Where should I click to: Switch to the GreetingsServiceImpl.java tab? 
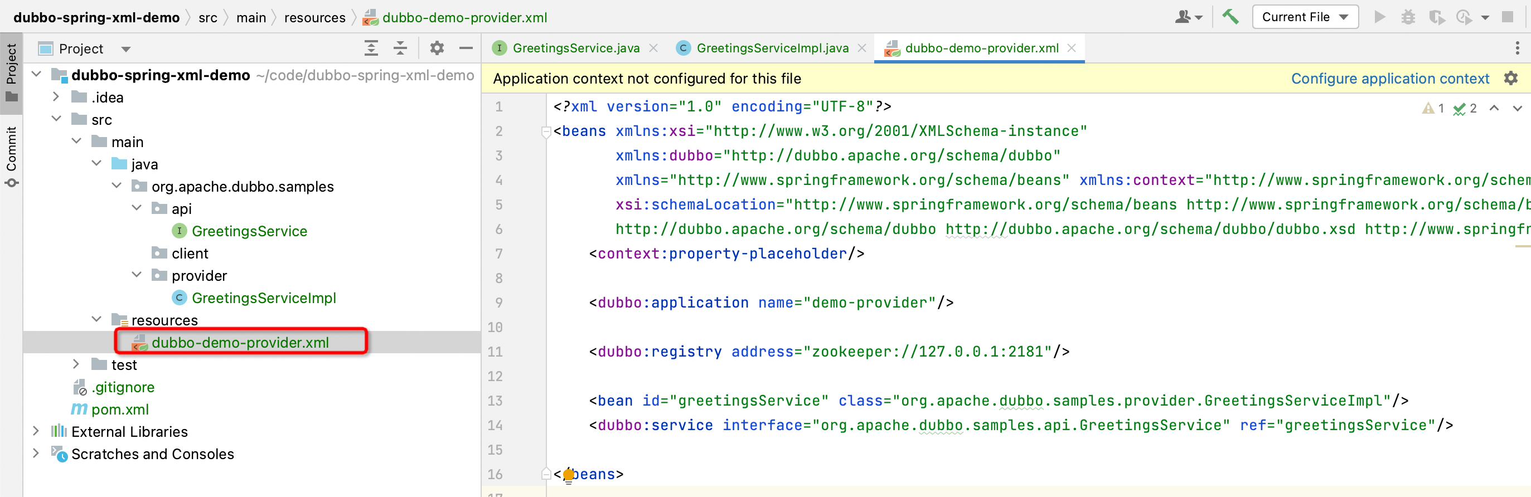[x=772, y=48]
